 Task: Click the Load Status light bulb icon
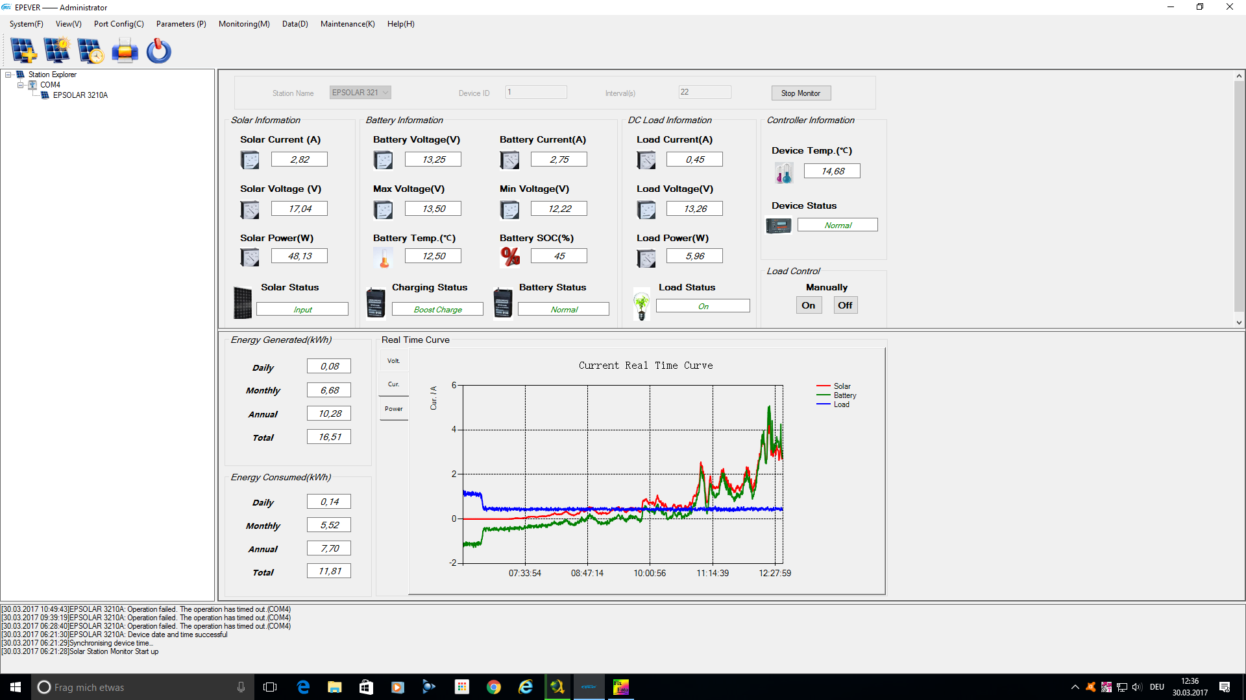(642, 305)
